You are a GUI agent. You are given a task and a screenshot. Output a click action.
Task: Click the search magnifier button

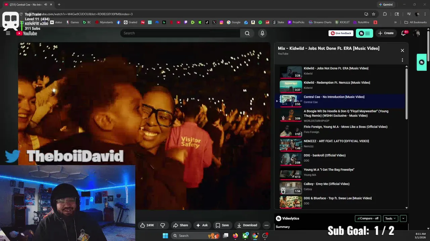click(x=247, y=33)
